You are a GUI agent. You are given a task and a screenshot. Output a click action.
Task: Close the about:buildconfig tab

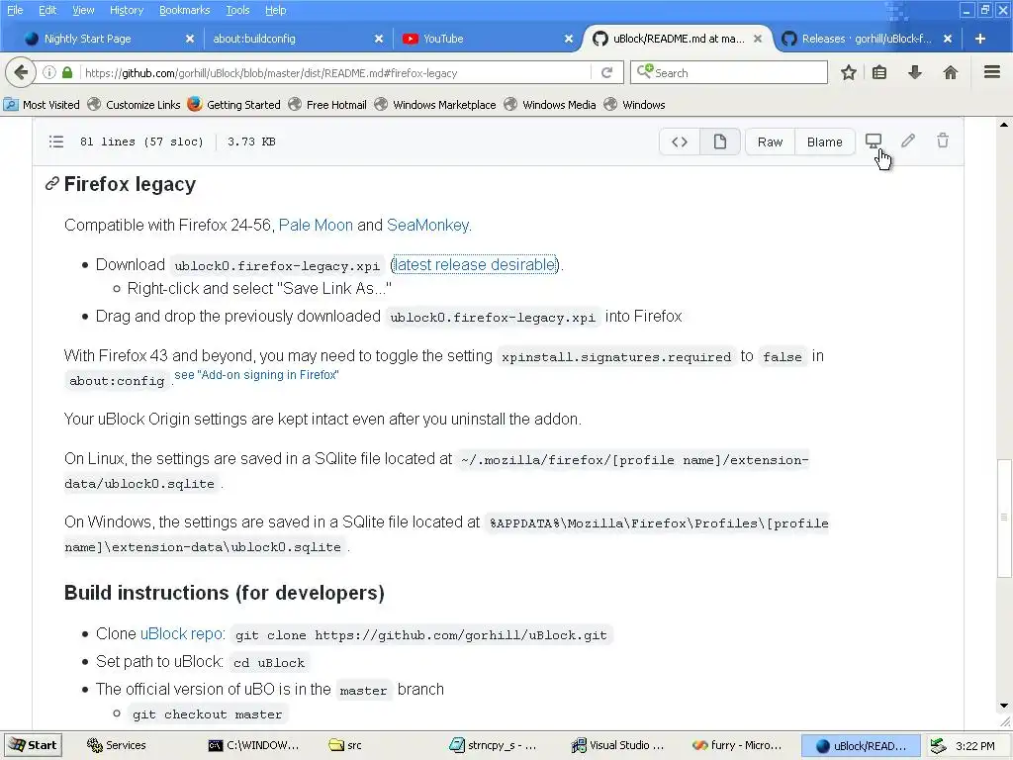coord(379,39)
